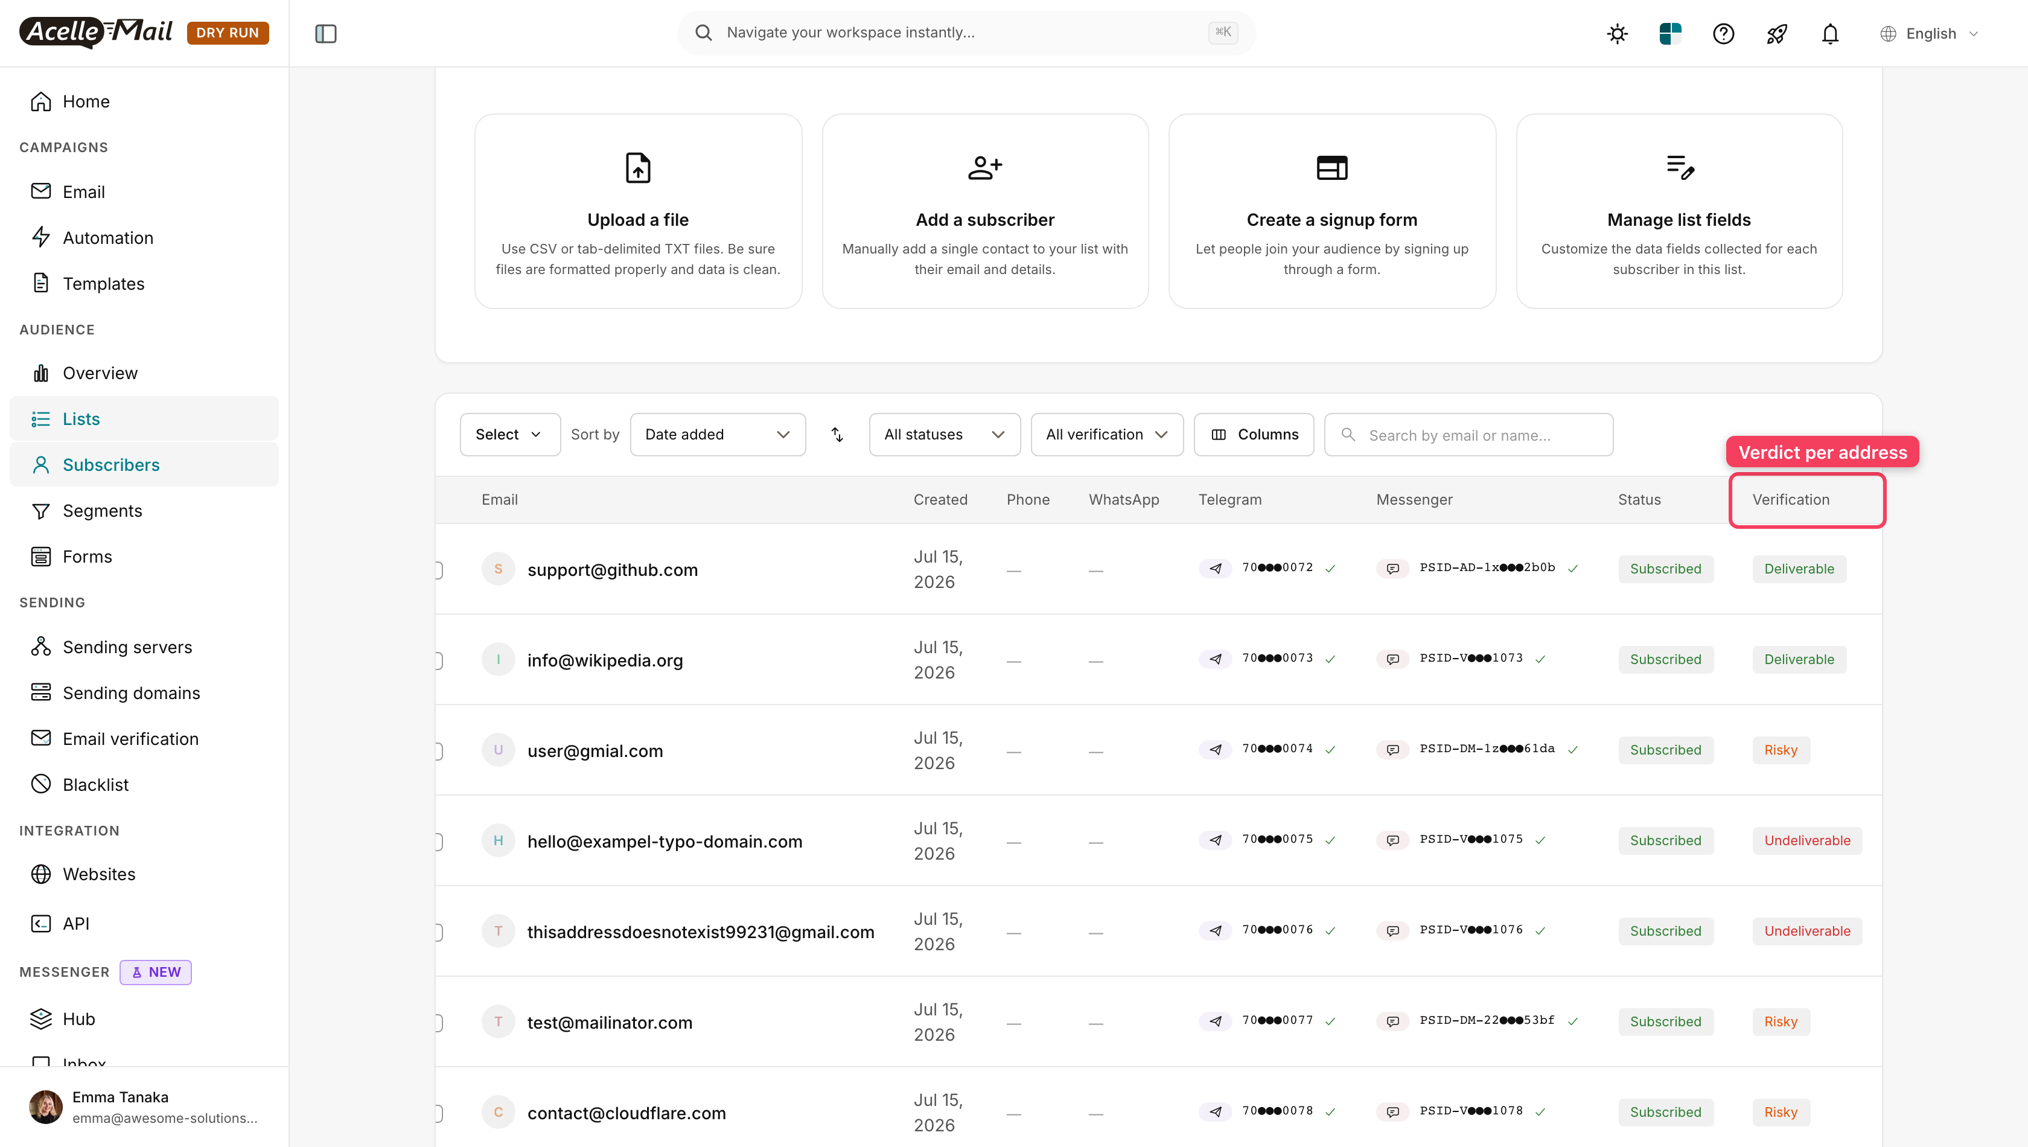This screenshot has width=2028, height=1147.
Task: Switch theme with the sun icon
Action: pos(1617,33)
